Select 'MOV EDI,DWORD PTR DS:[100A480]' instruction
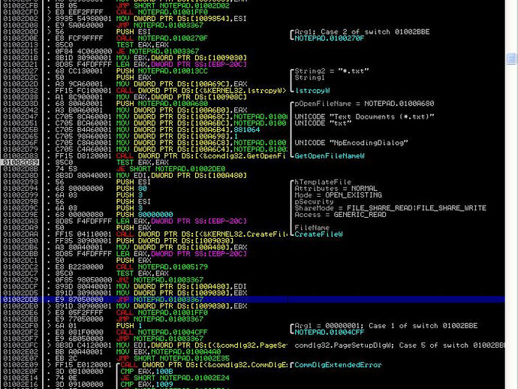Viewport: 518px width, 389px height. click(182, 176)
